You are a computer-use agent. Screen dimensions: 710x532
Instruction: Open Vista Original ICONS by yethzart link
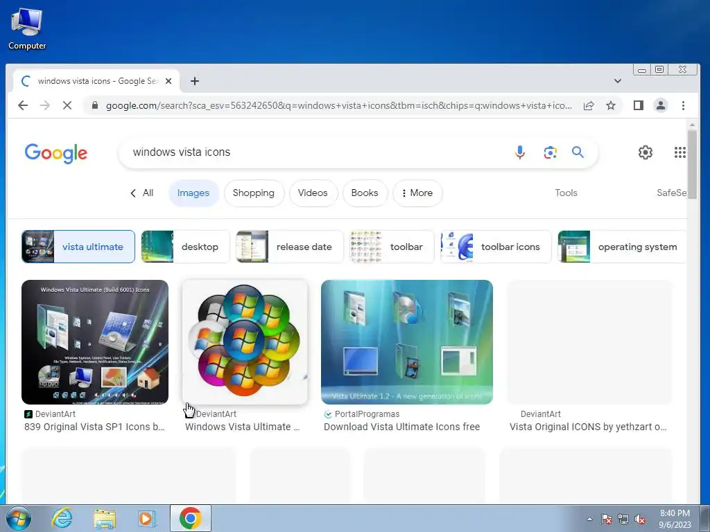click(588, 427)
